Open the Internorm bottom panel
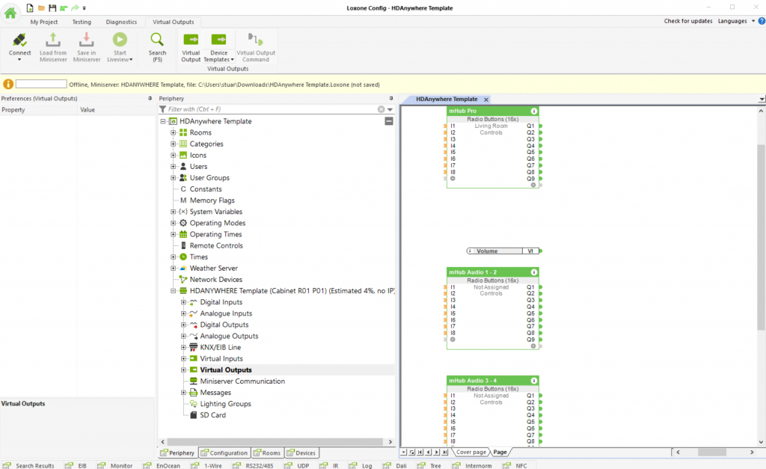 [473, 465]
